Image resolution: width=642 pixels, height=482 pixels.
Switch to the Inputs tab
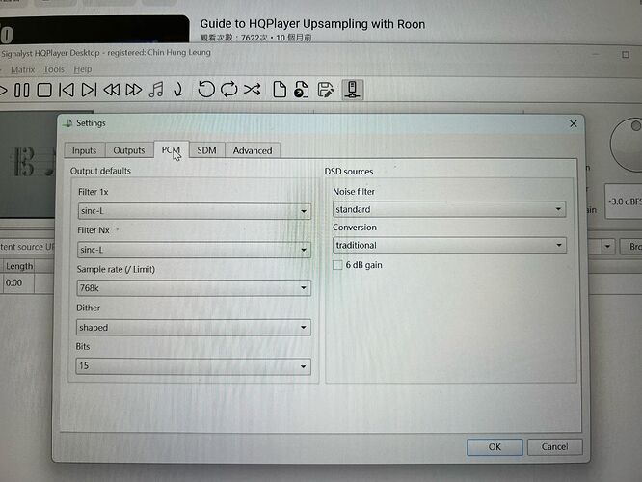pos(84,150)
